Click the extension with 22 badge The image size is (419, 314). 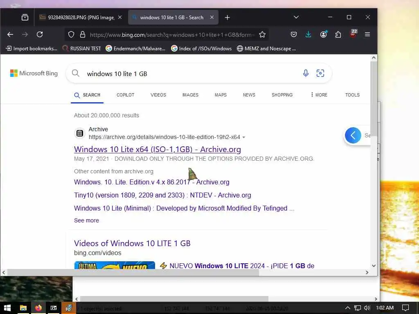point(353,34)
